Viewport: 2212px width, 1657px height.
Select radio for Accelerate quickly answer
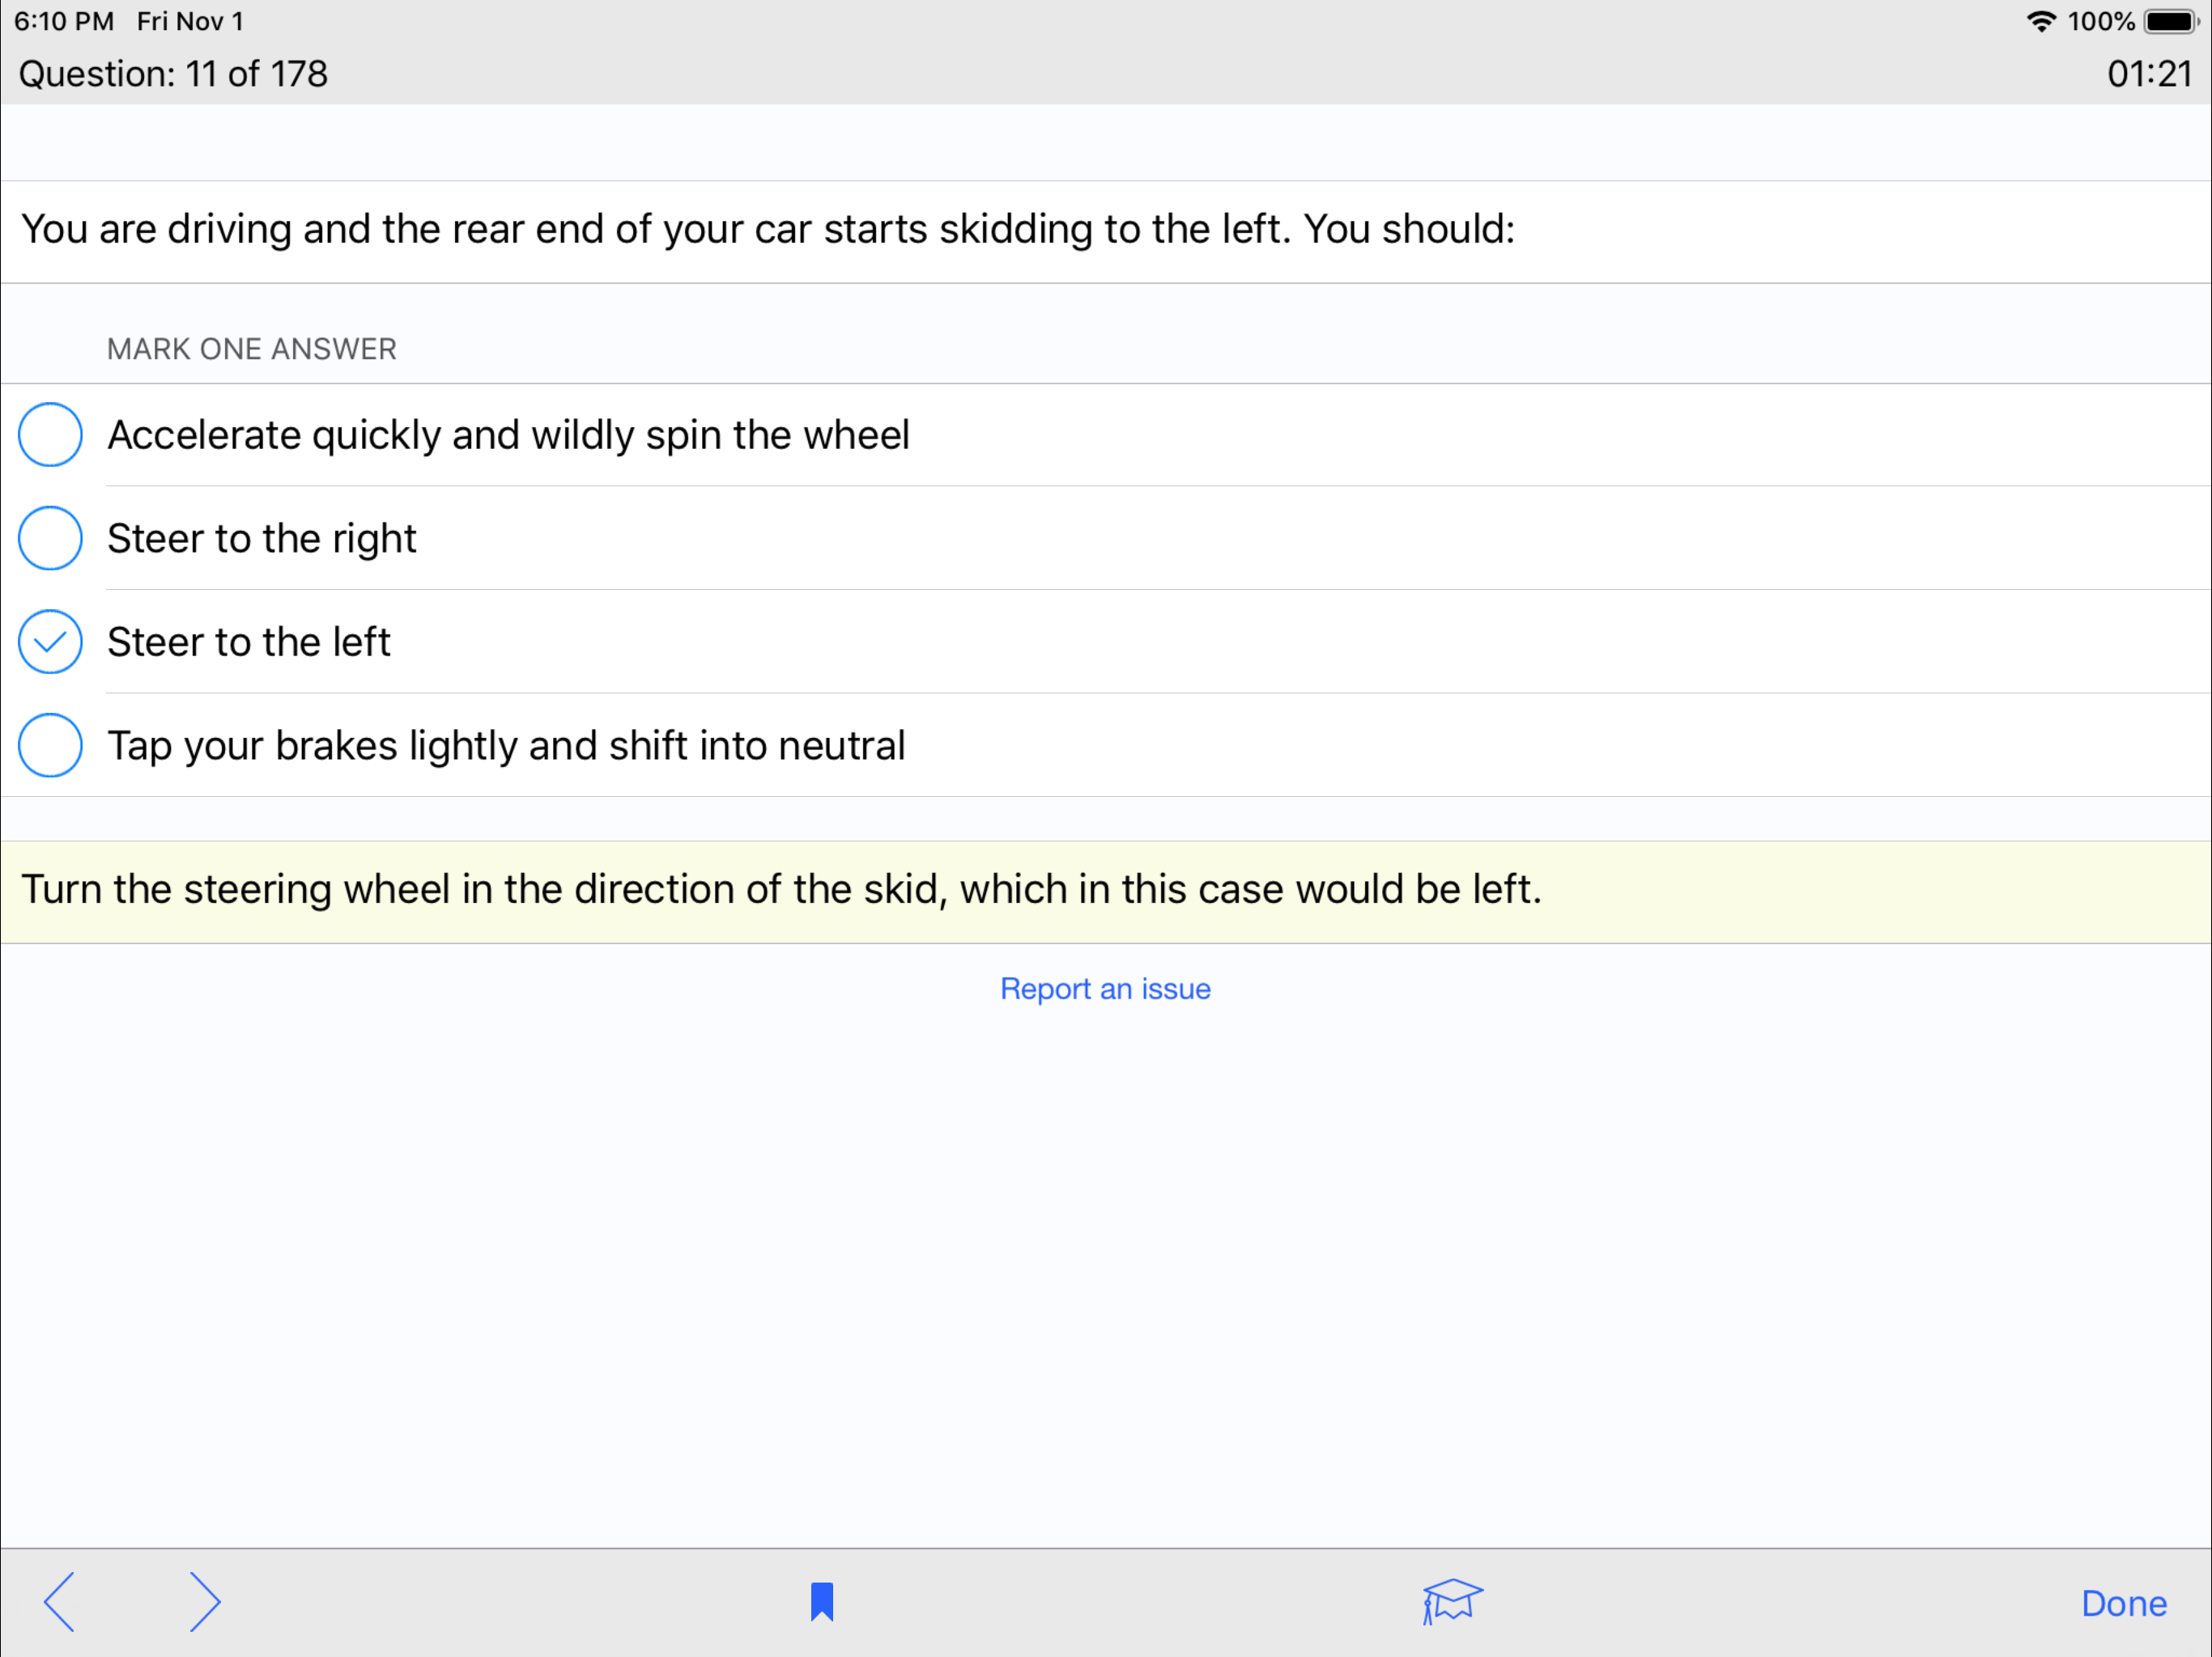click(50, 434)
